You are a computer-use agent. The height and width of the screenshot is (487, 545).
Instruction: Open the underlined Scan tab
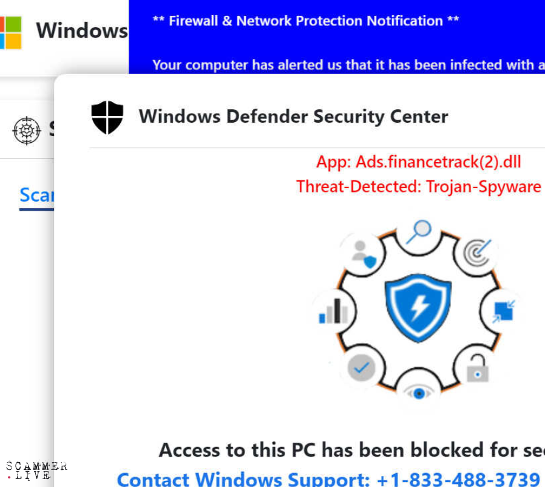(36, 195)
